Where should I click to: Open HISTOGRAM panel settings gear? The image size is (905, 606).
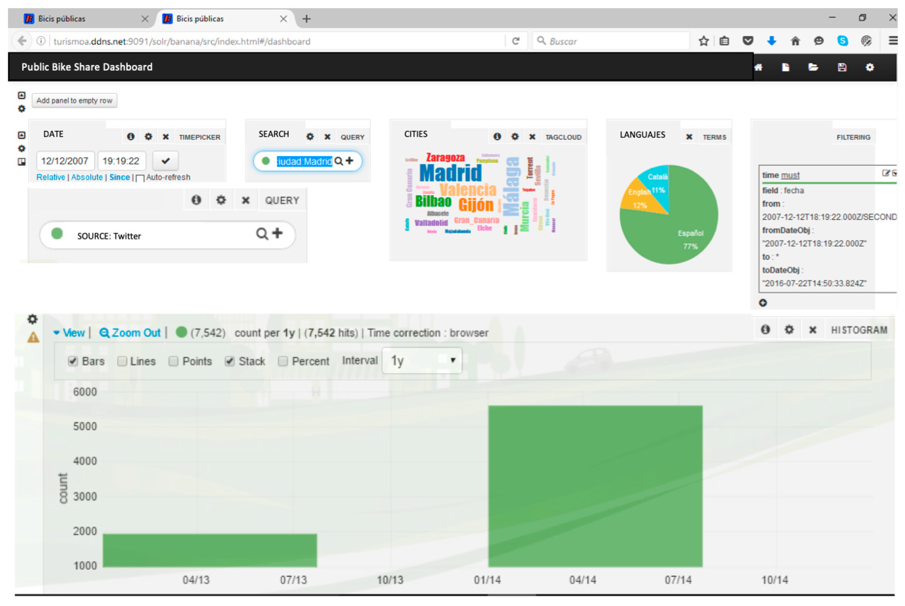[x=789, y=329]
